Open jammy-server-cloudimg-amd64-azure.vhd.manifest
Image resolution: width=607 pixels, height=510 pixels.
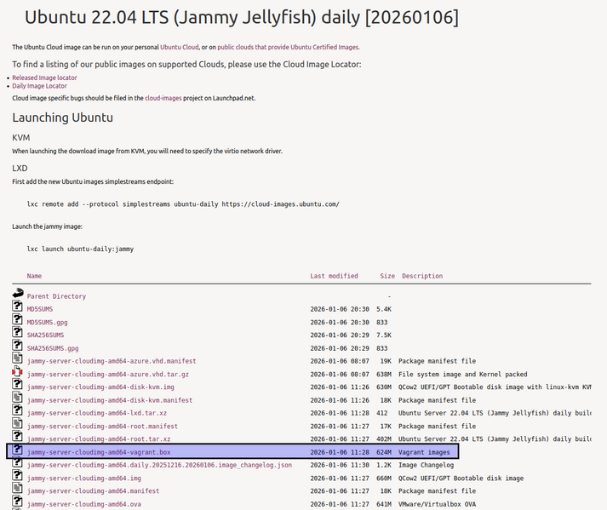[x=112, y=361]
